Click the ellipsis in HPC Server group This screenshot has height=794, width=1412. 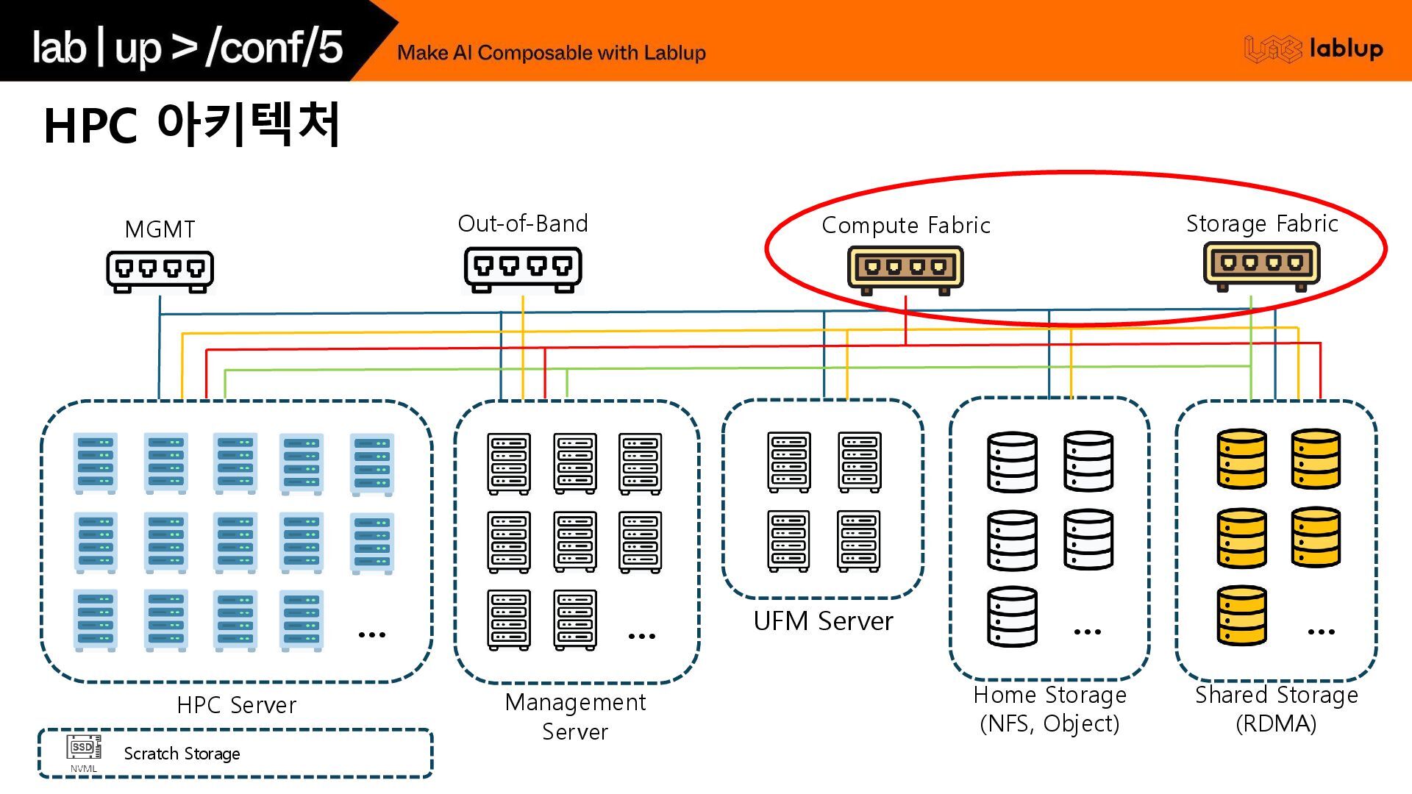(371, 634)
